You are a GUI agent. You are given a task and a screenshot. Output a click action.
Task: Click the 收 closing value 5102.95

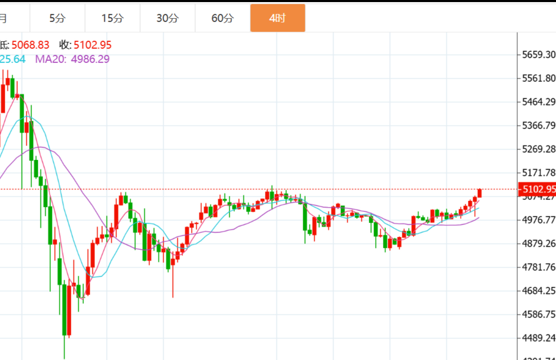(x=92, y=46)
